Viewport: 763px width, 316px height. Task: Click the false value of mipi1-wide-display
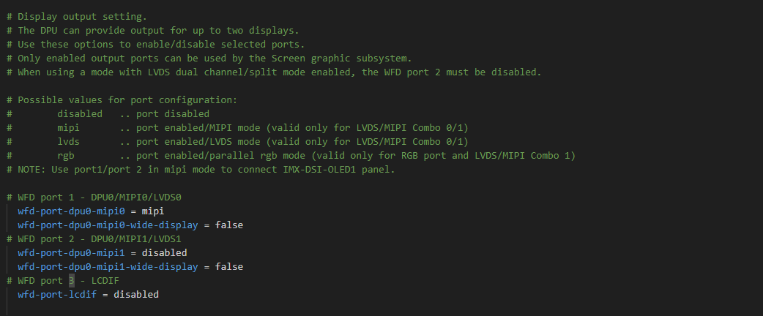[x=228, y=267]
